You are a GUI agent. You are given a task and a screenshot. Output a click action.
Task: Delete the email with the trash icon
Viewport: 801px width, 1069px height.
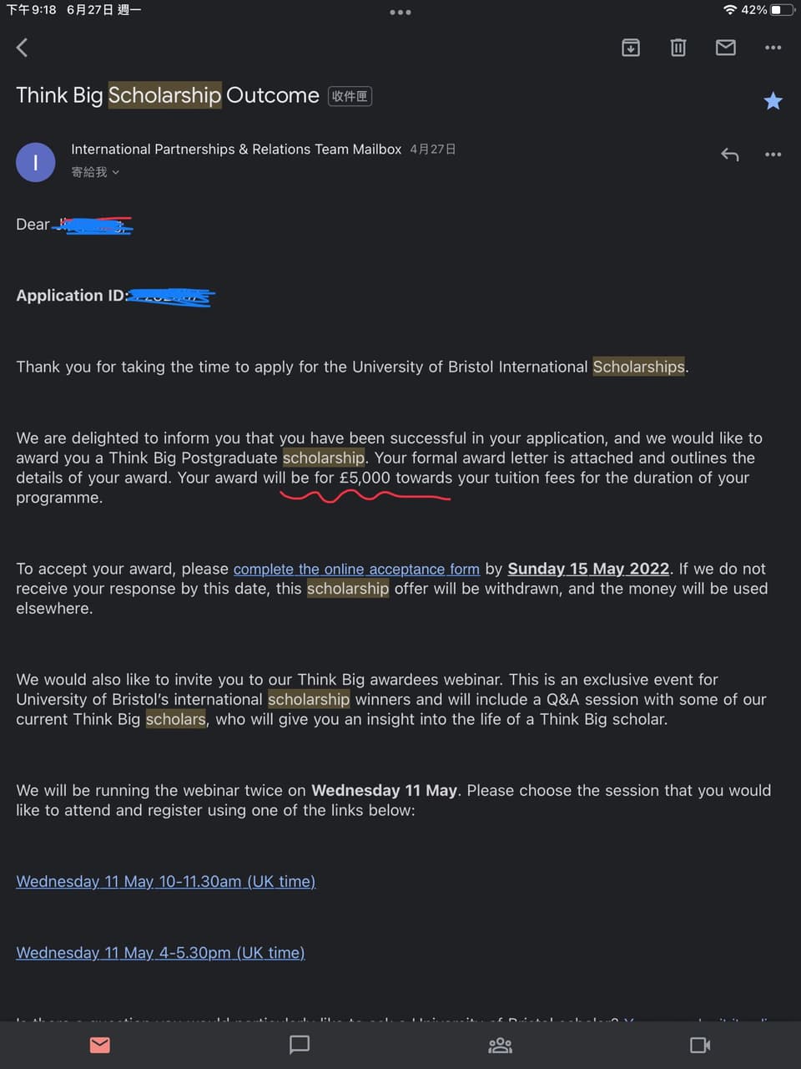tap(678, 48)
